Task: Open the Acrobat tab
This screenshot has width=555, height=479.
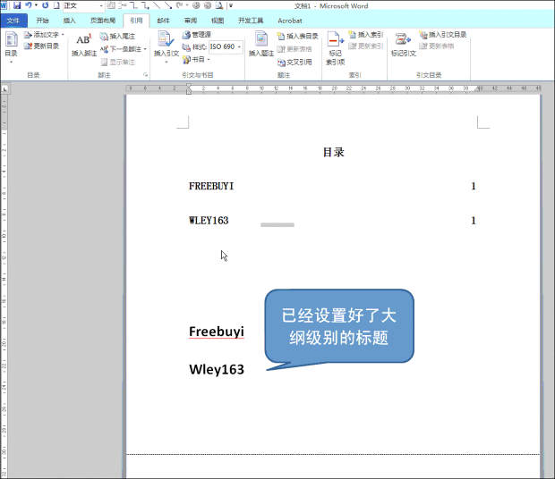Action: [289, 21]
